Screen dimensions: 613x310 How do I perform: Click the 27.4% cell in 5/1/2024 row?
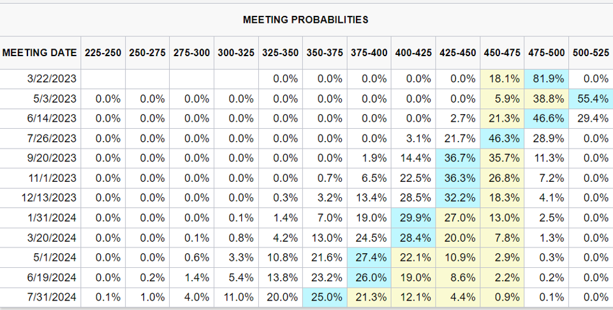tap(369, 258)
